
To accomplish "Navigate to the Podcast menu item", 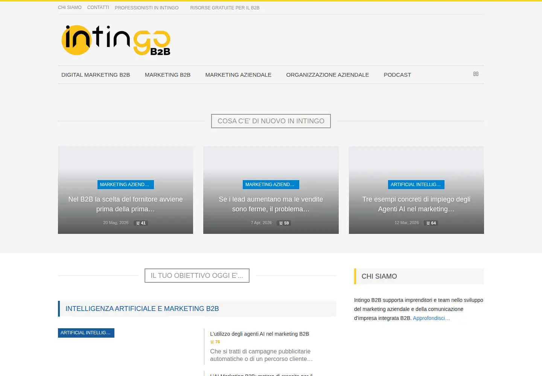I will point(397,75).
